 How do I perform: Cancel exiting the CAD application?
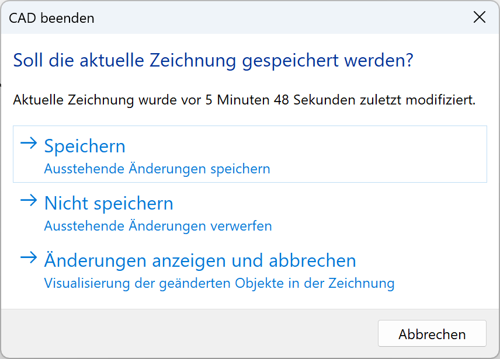pyautogui.click(x=432, y=333)
